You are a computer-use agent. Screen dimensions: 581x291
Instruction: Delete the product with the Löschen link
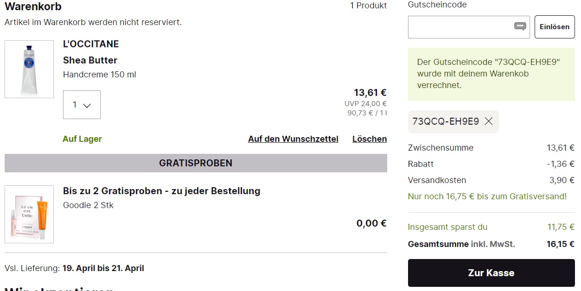click(x=370, y=139)
